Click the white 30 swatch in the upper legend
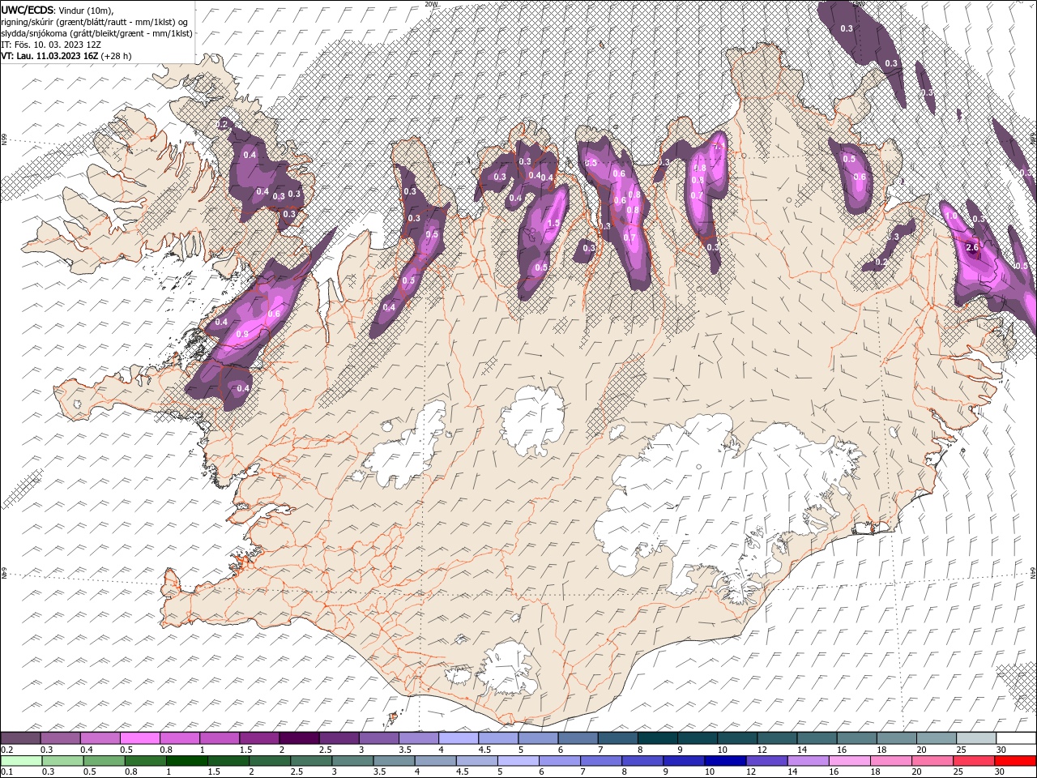1037x778 pixels. [1017, 738]
